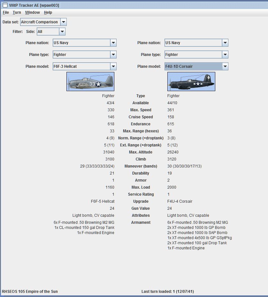Click the Norm. Range (+droptank) label
The height and width of the screenshot is (297, 268).
point(141,138)
